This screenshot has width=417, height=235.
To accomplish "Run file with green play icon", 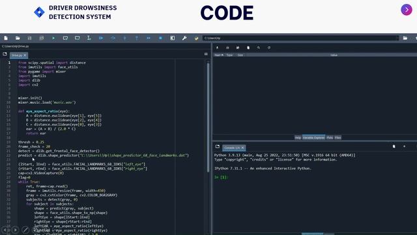I will [x=53, y=38].
